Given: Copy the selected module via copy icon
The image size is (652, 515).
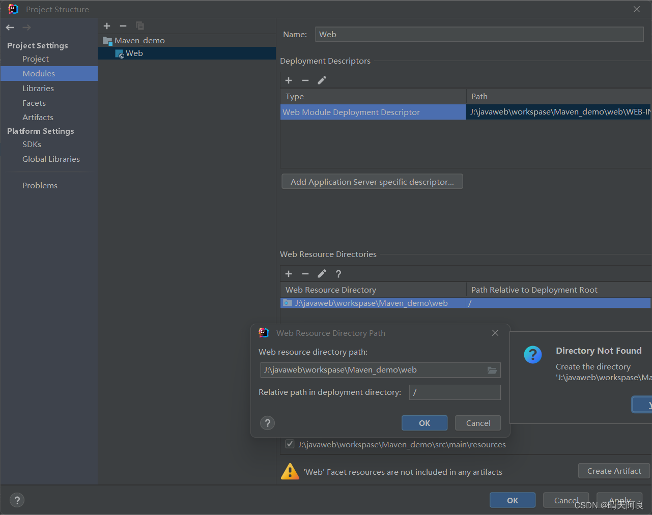Looking at the screenshot, I should click(x=140, y=26).
